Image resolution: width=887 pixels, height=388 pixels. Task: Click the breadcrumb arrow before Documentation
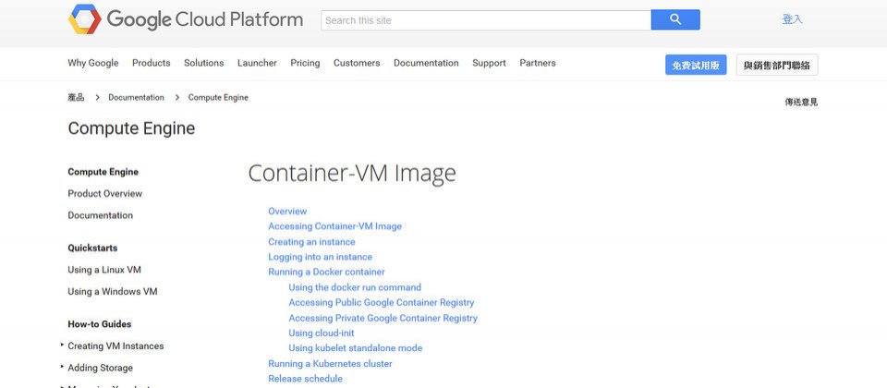[97, 97]
